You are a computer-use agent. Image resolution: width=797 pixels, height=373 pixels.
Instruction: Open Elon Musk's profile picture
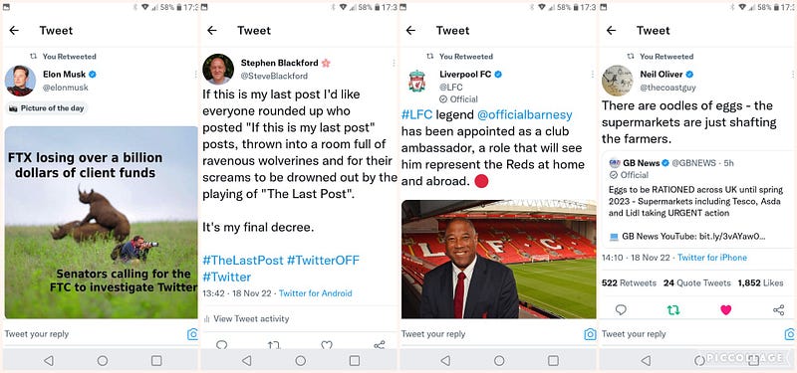[20, 81]
